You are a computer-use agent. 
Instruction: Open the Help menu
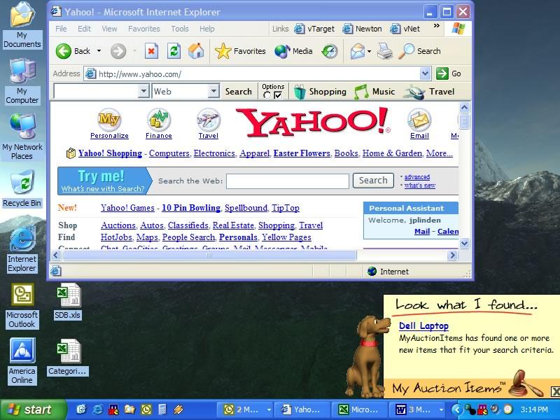click(207, 29)
